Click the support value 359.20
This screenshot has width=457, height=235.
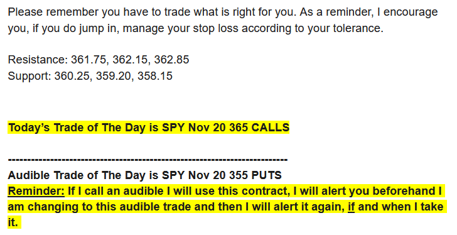pyautogui.click(x=115, y=76)
